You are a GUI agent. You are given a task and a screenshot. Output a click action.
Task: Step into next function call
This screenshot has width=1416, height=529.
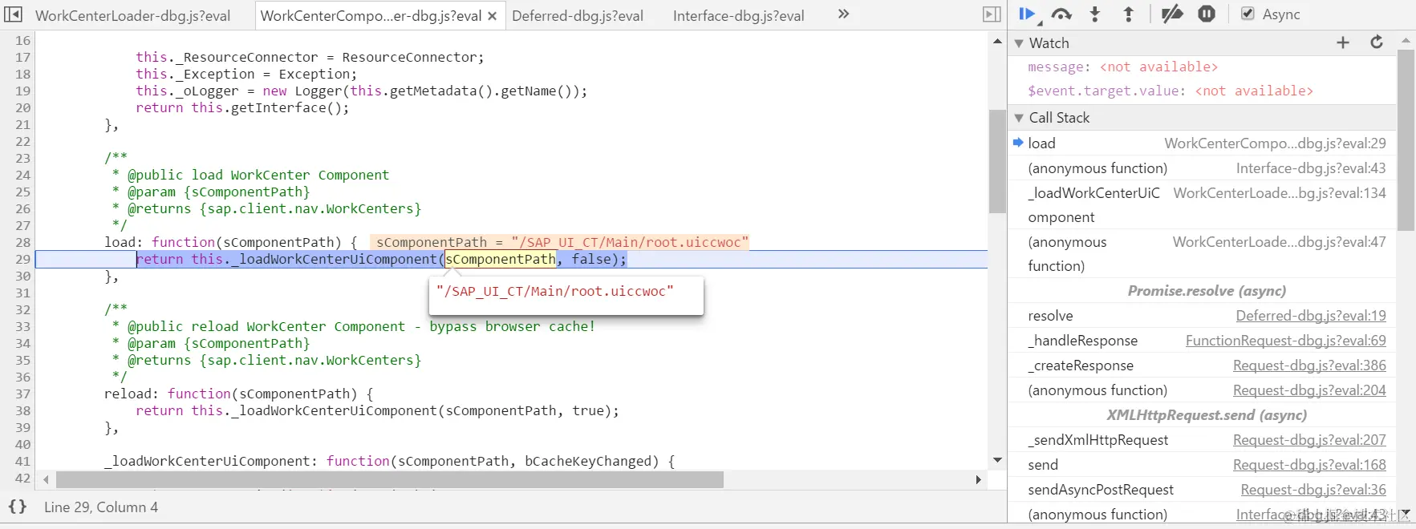(1095, 14)
